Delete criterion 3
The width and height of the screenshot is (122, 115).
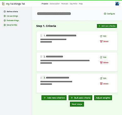pos(104,84)
